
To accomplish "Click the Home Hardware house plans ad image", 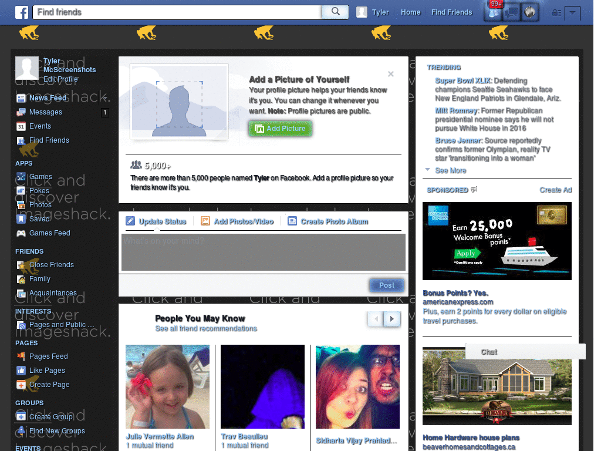I will pyautogui.click(x=497, y=386).
